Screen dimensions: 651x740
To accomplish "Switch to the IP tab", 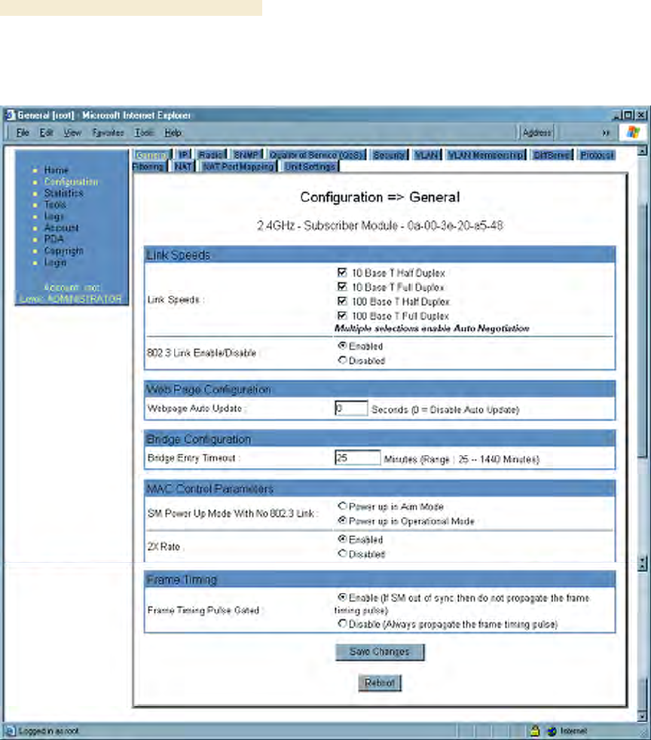I will [184, 154].
